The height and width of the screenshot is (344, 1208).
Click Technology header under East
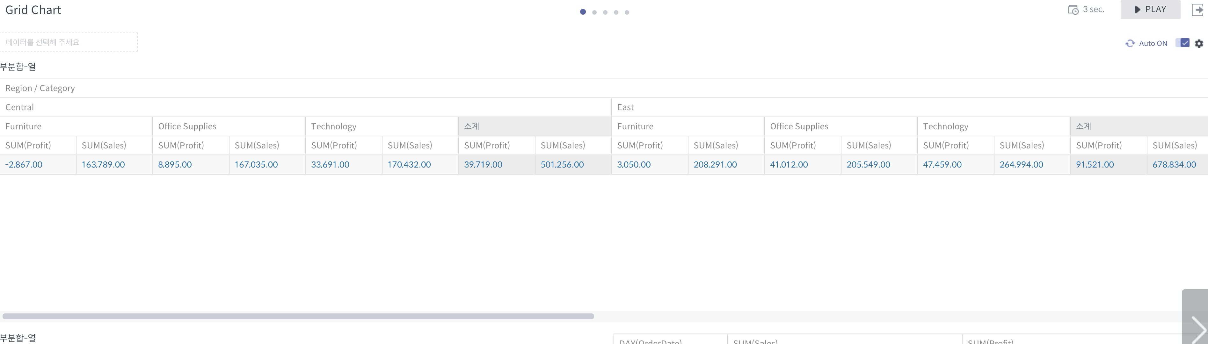pyautogui.click(x=994, y=126)
